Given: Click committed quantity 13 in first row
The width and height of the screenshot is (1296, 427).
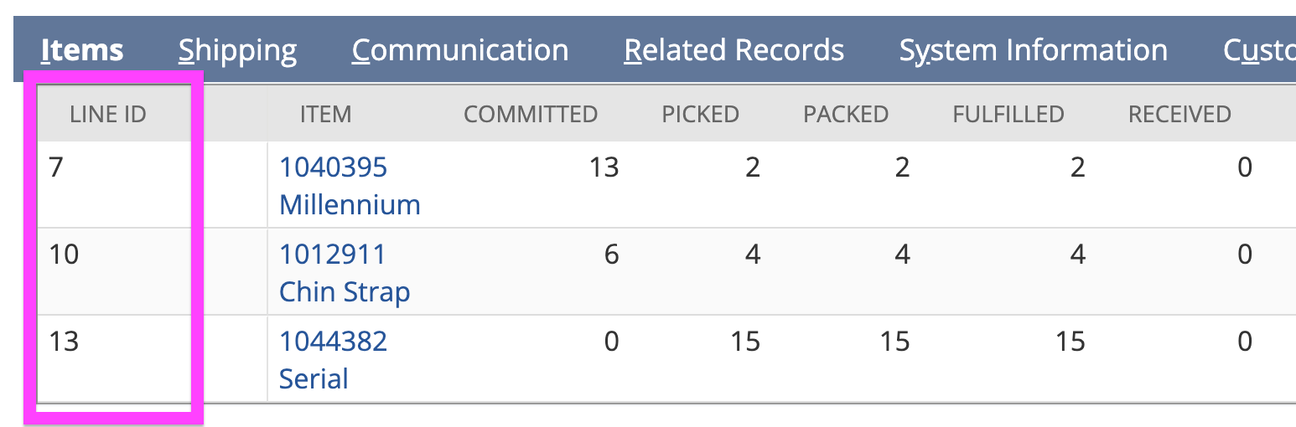Looking at the screenshot, I should click(x=603, y=167).
